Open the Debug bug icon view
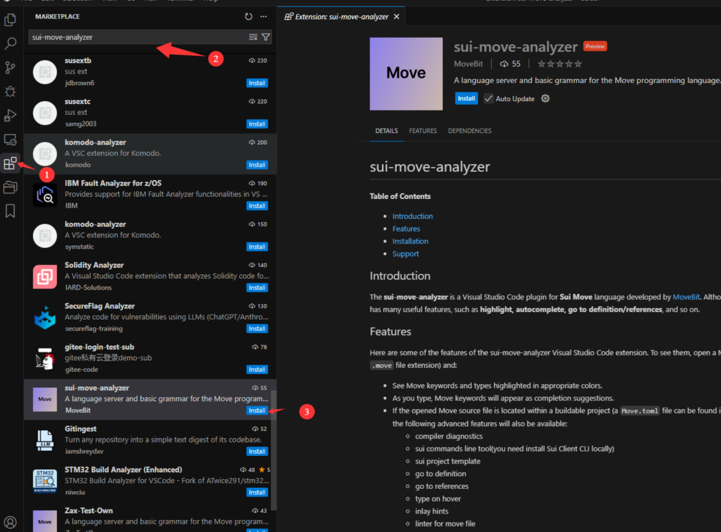This screenshot has height=532, width=721. 10,92
